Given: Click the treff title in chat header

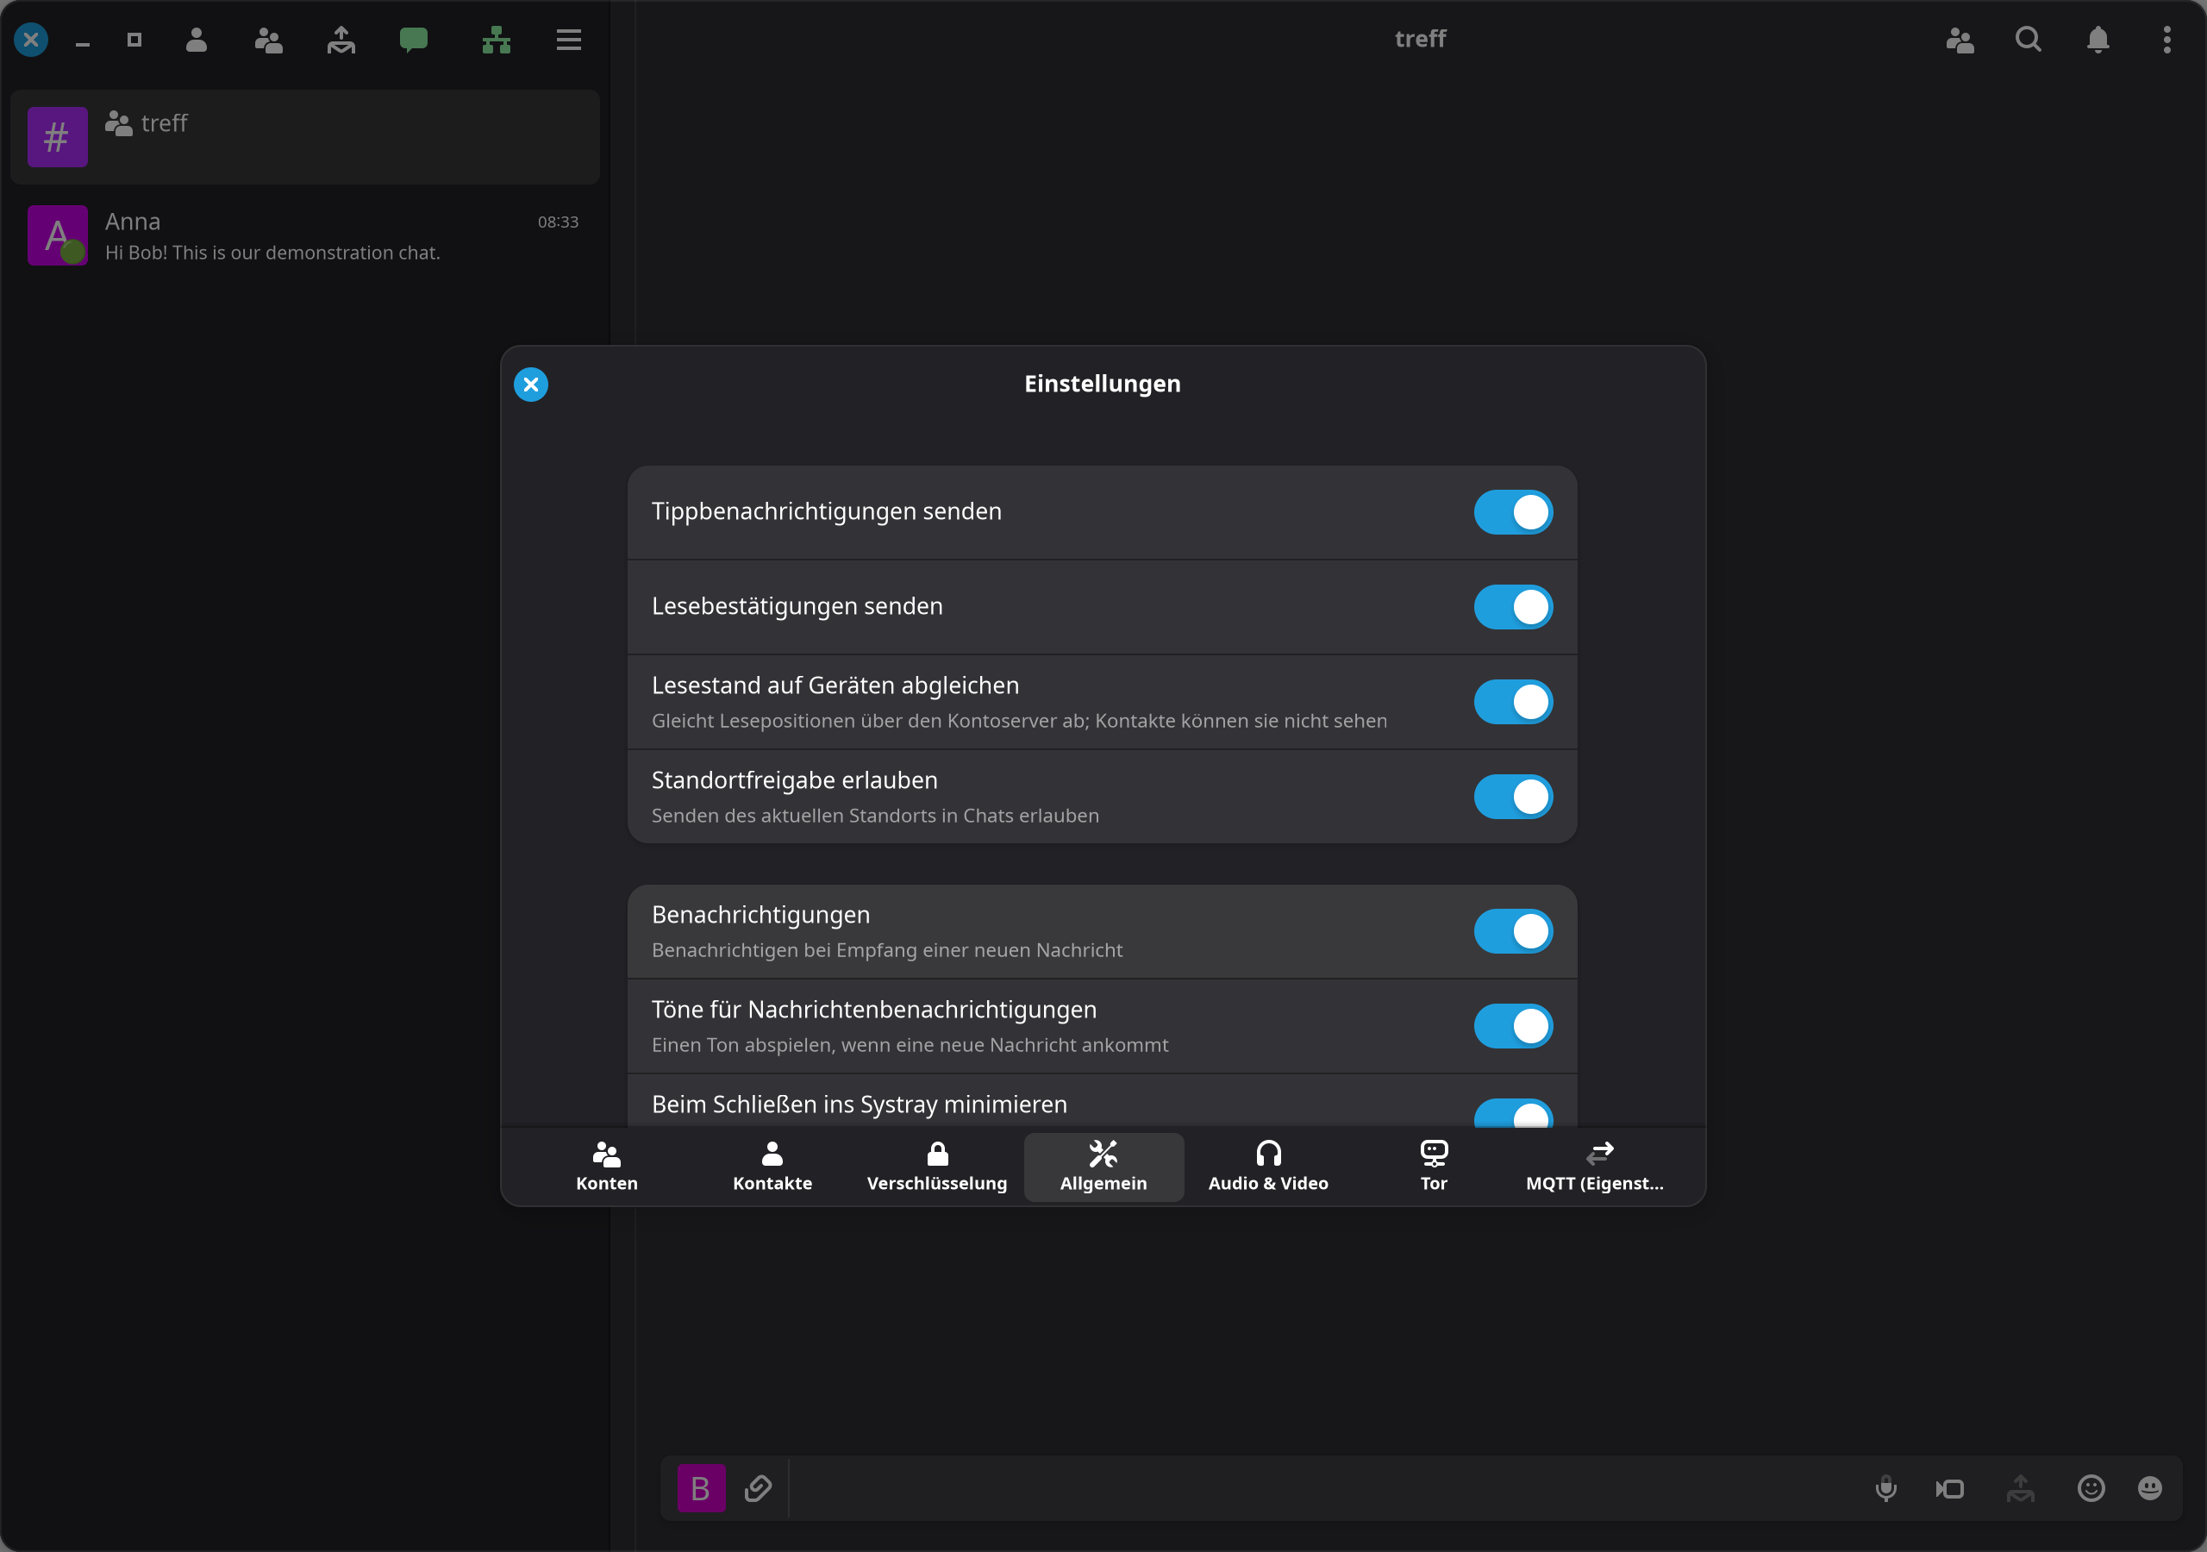Looking at the screenshot, I should (1420, 40).
